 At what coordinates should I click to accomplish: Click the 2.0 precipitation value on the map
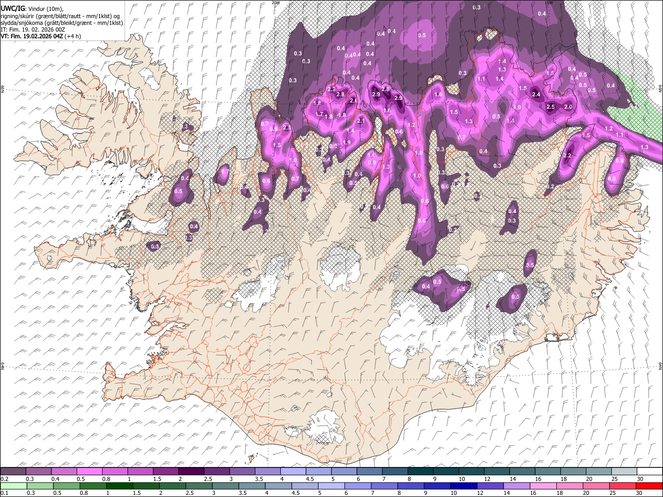coord(568,107)
